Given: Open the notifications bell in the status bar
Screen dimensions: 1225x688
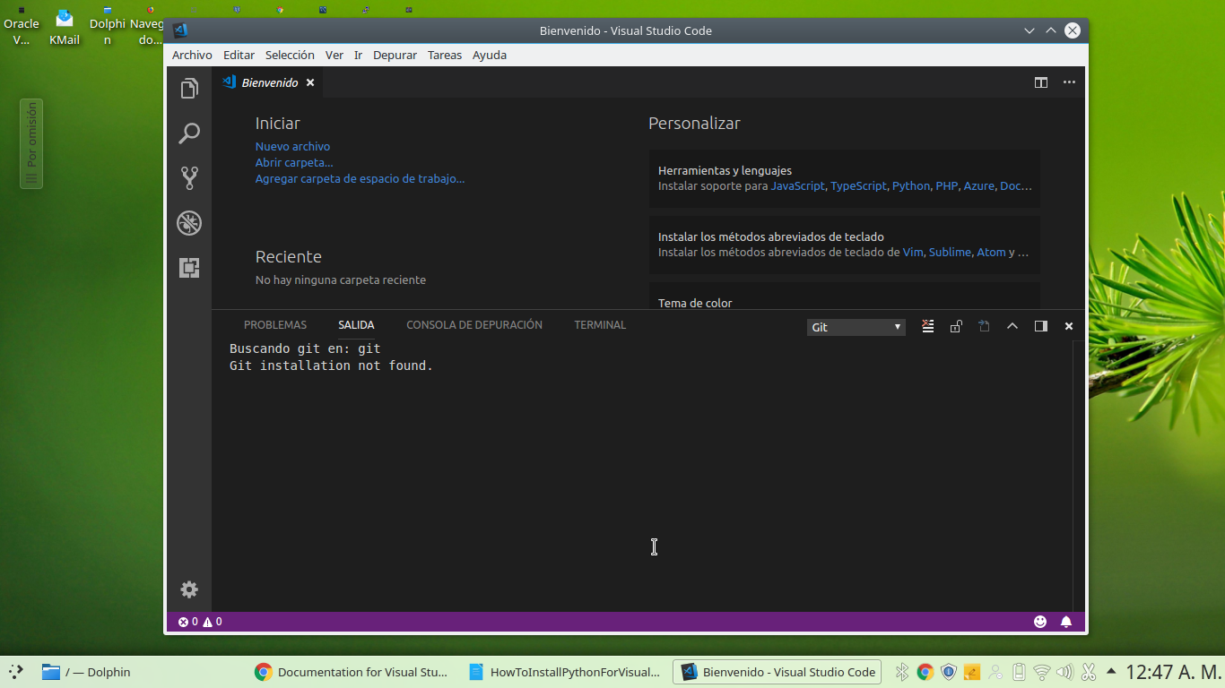Looking at the screenshot, I should point(1066,621).
